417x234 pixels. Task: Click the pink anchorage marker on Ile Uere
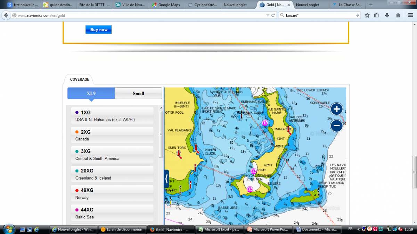click(250, 189)
